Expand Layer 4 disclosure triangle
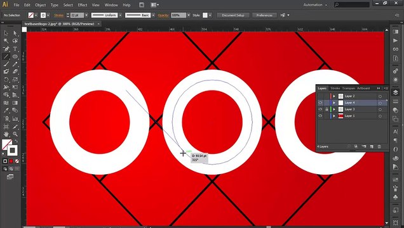Screen dimensions: 404x228 pos(334,103)
